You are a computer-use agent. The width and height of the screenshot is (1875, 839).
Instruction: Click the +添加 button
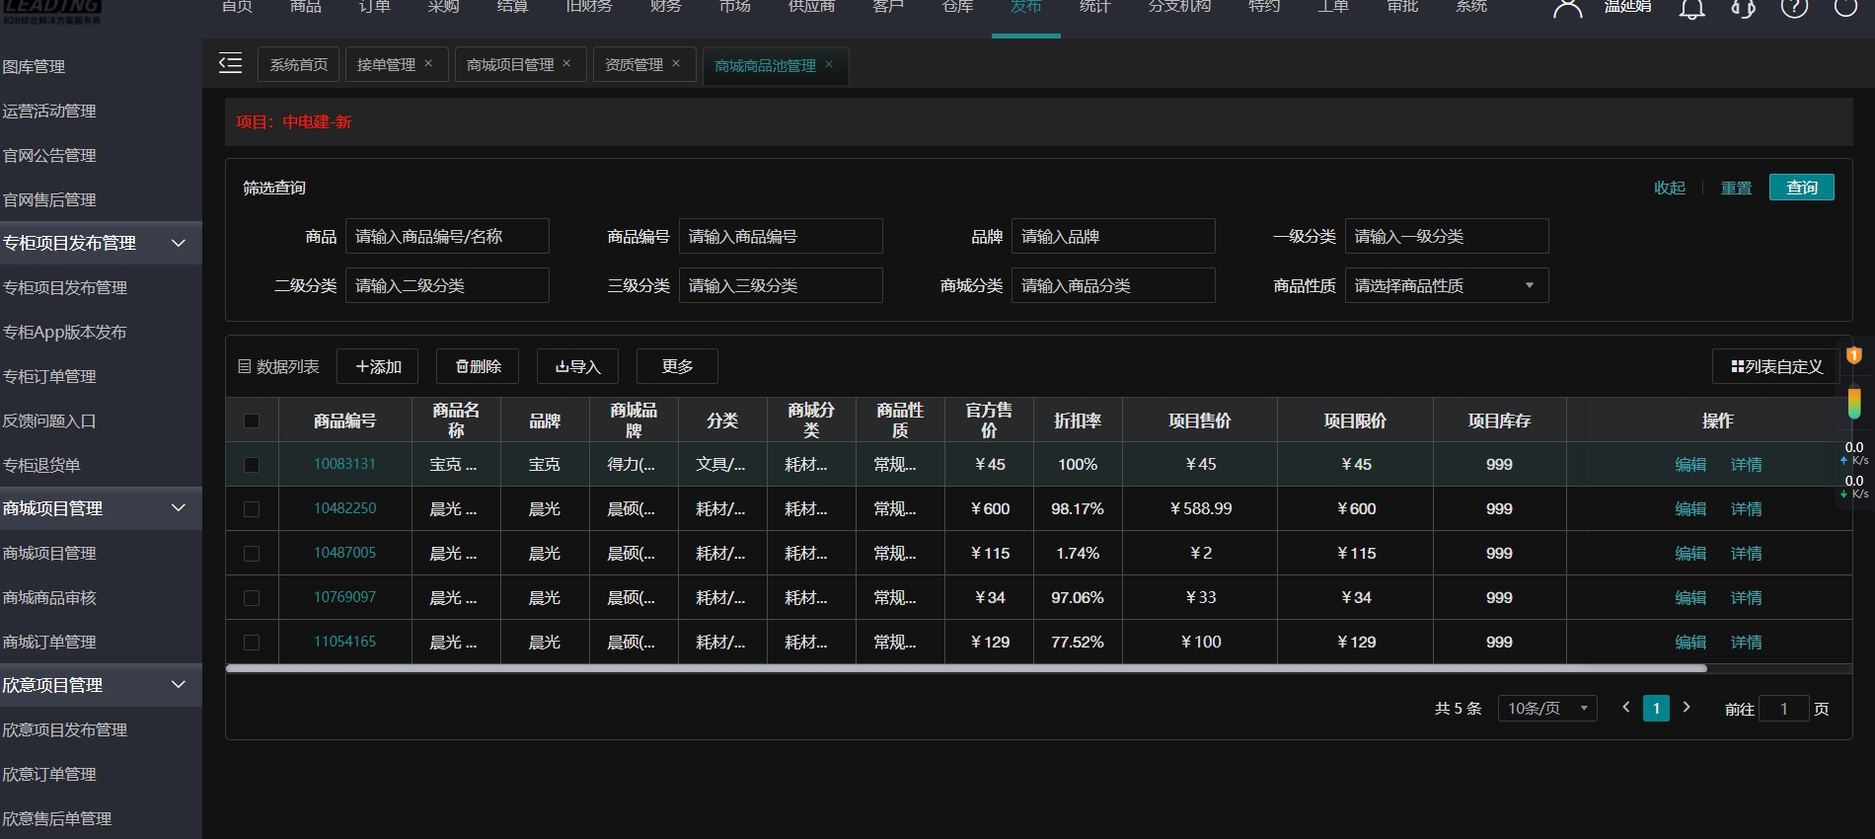click(x=378, y=366)
